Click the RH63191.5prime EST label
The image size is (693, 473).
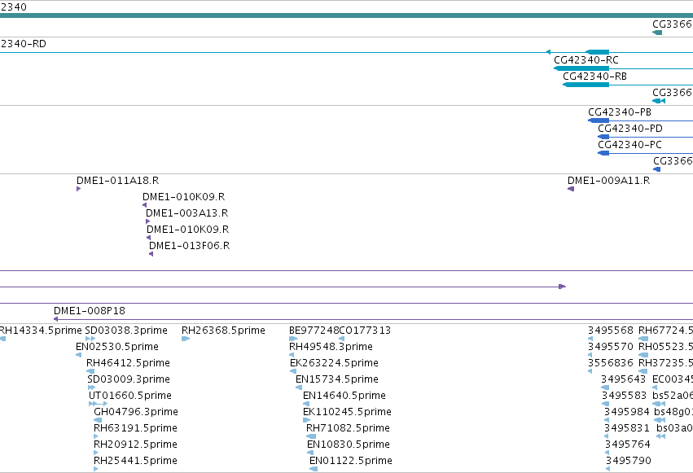pos(135,428)
